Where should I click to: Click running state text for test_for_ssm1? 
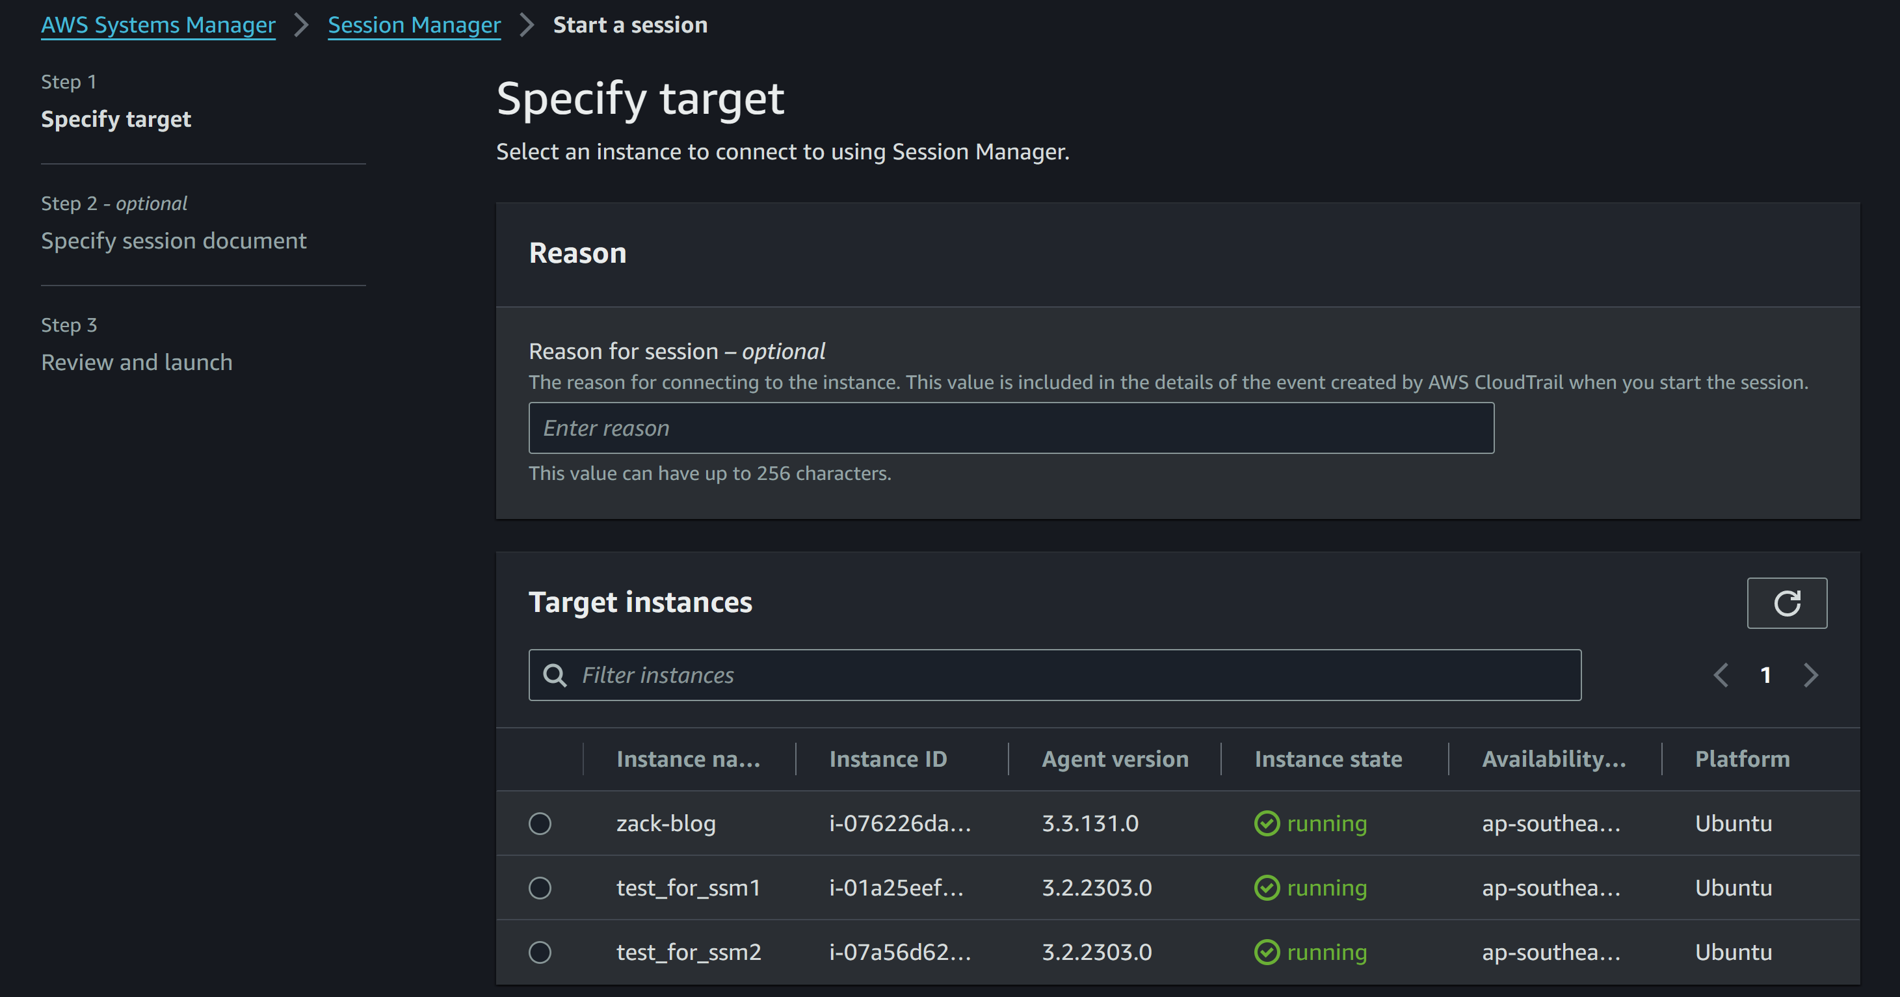[x=1327, y=888]
